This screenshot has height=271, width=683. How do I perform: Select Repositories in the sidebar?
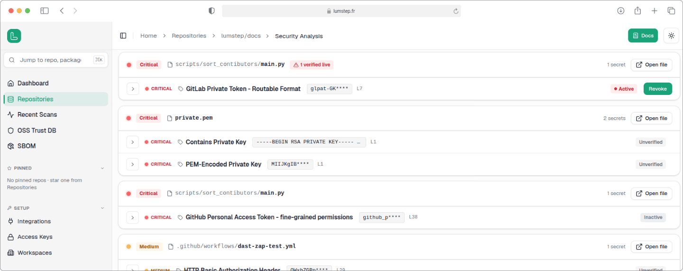tap(56, 99)
